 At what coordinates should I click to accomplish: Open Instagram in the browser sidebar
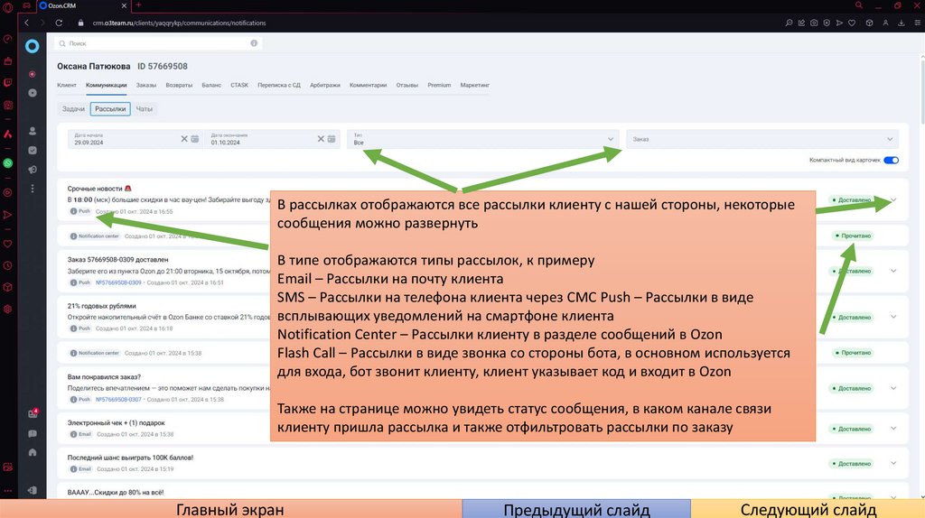click(7, 105)
